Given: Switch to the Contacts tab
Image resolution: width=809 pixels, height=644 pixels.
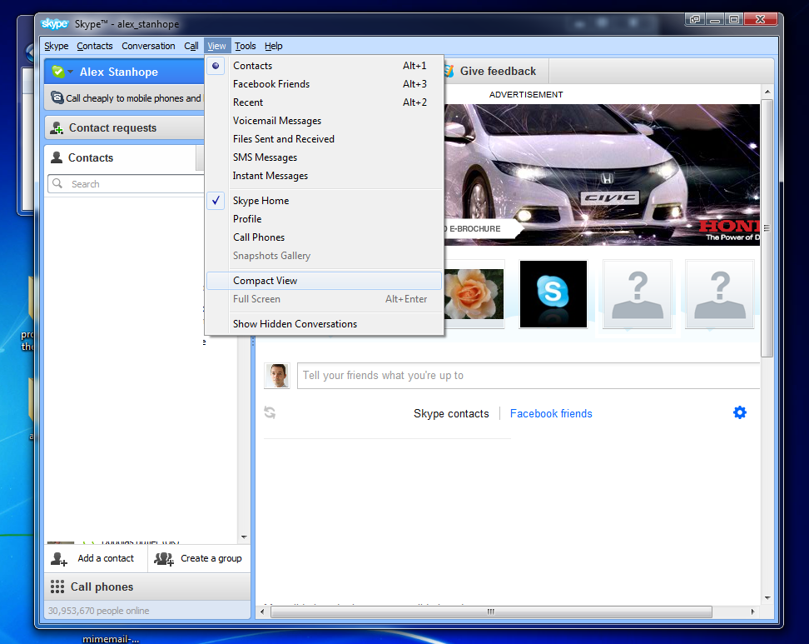Looking at the screenshot, I should 121,157.
